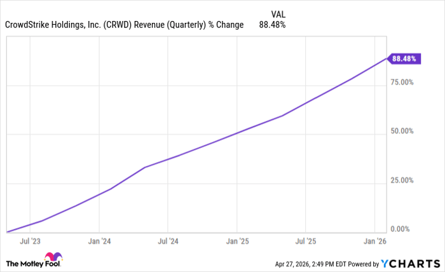Click the 25.00% y-axis label

point(402,180)
